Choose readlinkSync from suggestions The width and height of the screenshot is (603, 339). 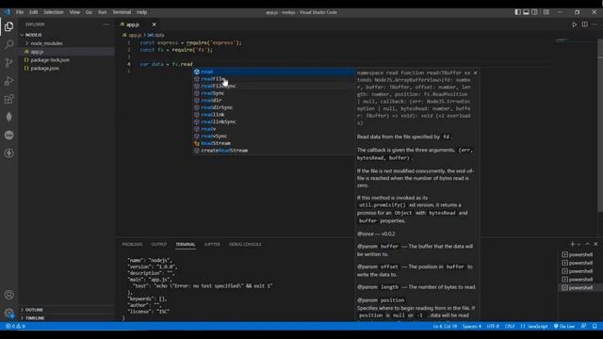(x=273, y=121)
